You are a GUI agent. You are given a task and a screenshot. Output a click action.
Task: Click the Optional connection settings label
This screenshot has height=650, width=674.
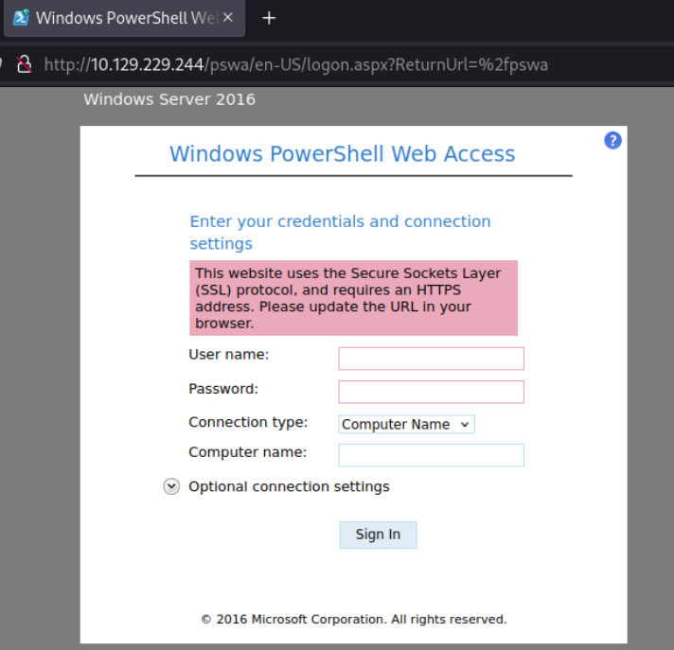[x=289, y=486]
